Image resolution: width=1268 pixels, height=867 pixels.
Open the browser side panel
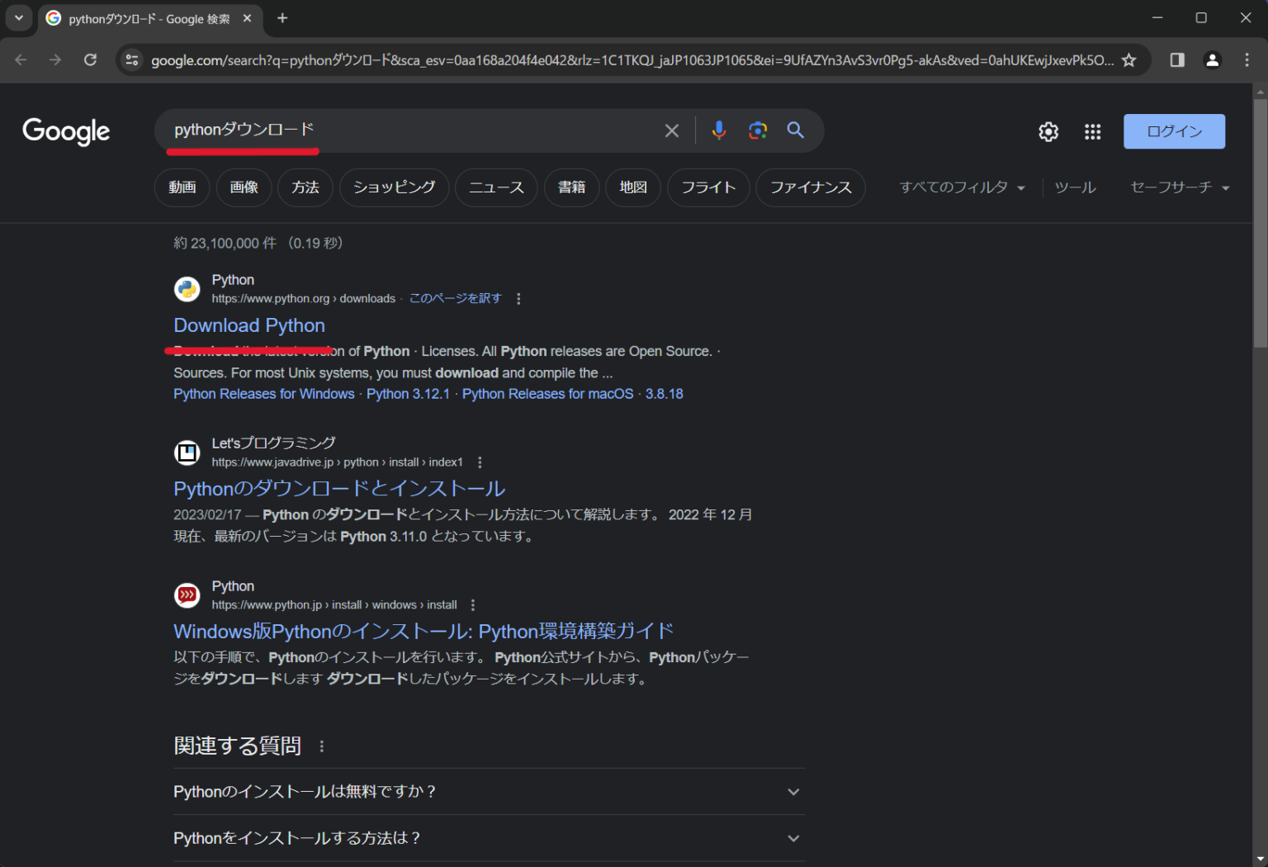click(x=1177, y=59)
